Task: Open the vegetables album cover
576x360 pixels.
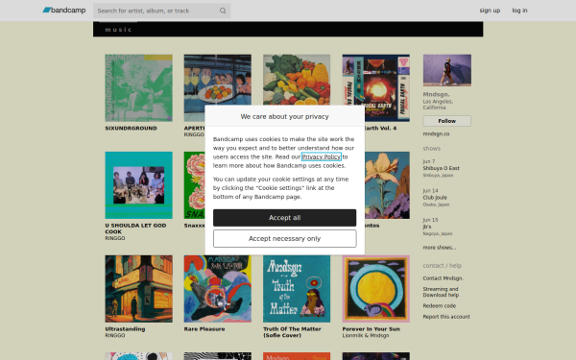Action: (x=297, y=80)
